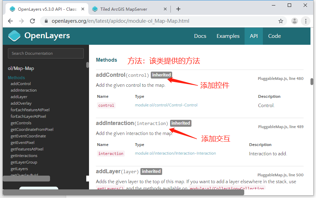Reload the page with refresh icon
316x198 pixels.
pyautogui.click(x=32, y=21)
